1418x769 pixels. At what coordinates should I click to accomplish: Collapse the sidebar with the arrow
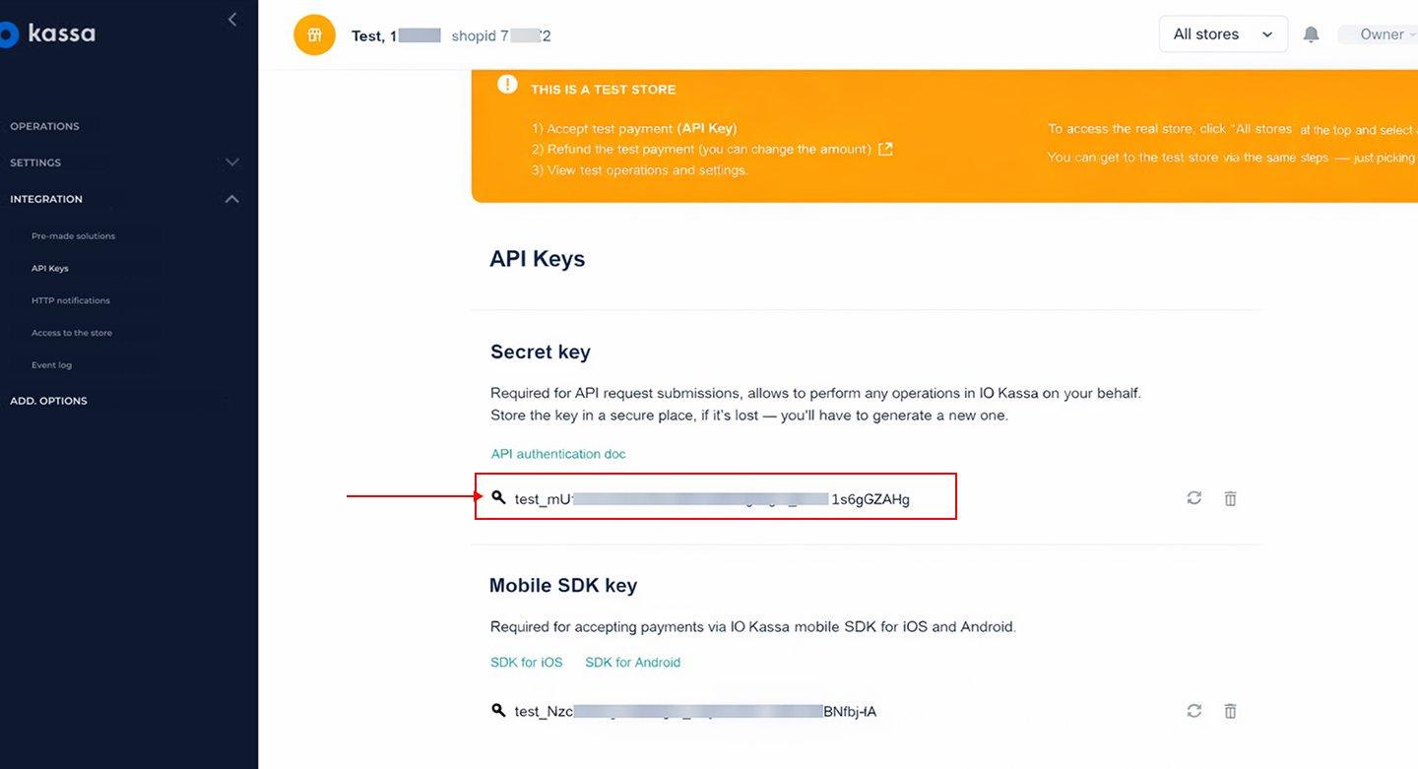tap(232, 20)
